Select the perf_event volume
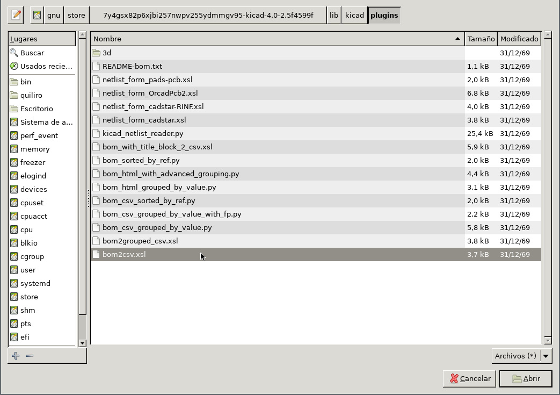560x395 pixels. pyautogui.click(x=42, y=135)
